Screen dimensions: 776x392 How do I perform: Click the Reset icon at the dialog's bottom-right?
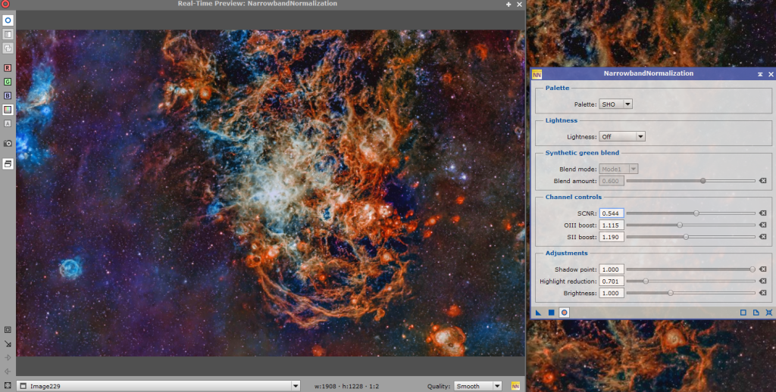768,313
